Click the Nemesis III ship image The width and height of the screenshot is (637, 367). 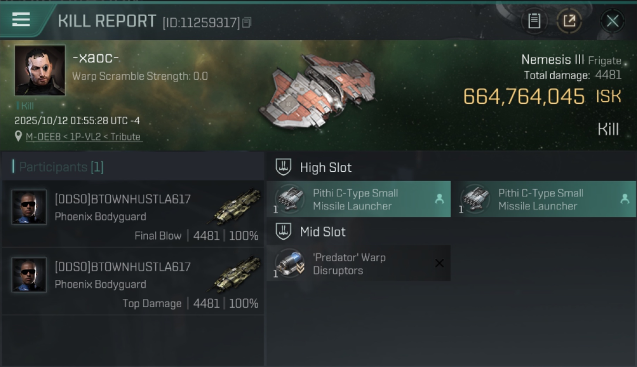[x=317, y=90]
